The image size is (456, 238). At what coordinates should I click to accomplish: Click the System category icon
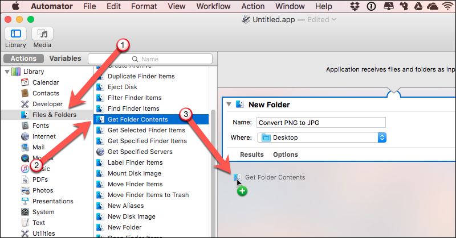pos(25,212)
